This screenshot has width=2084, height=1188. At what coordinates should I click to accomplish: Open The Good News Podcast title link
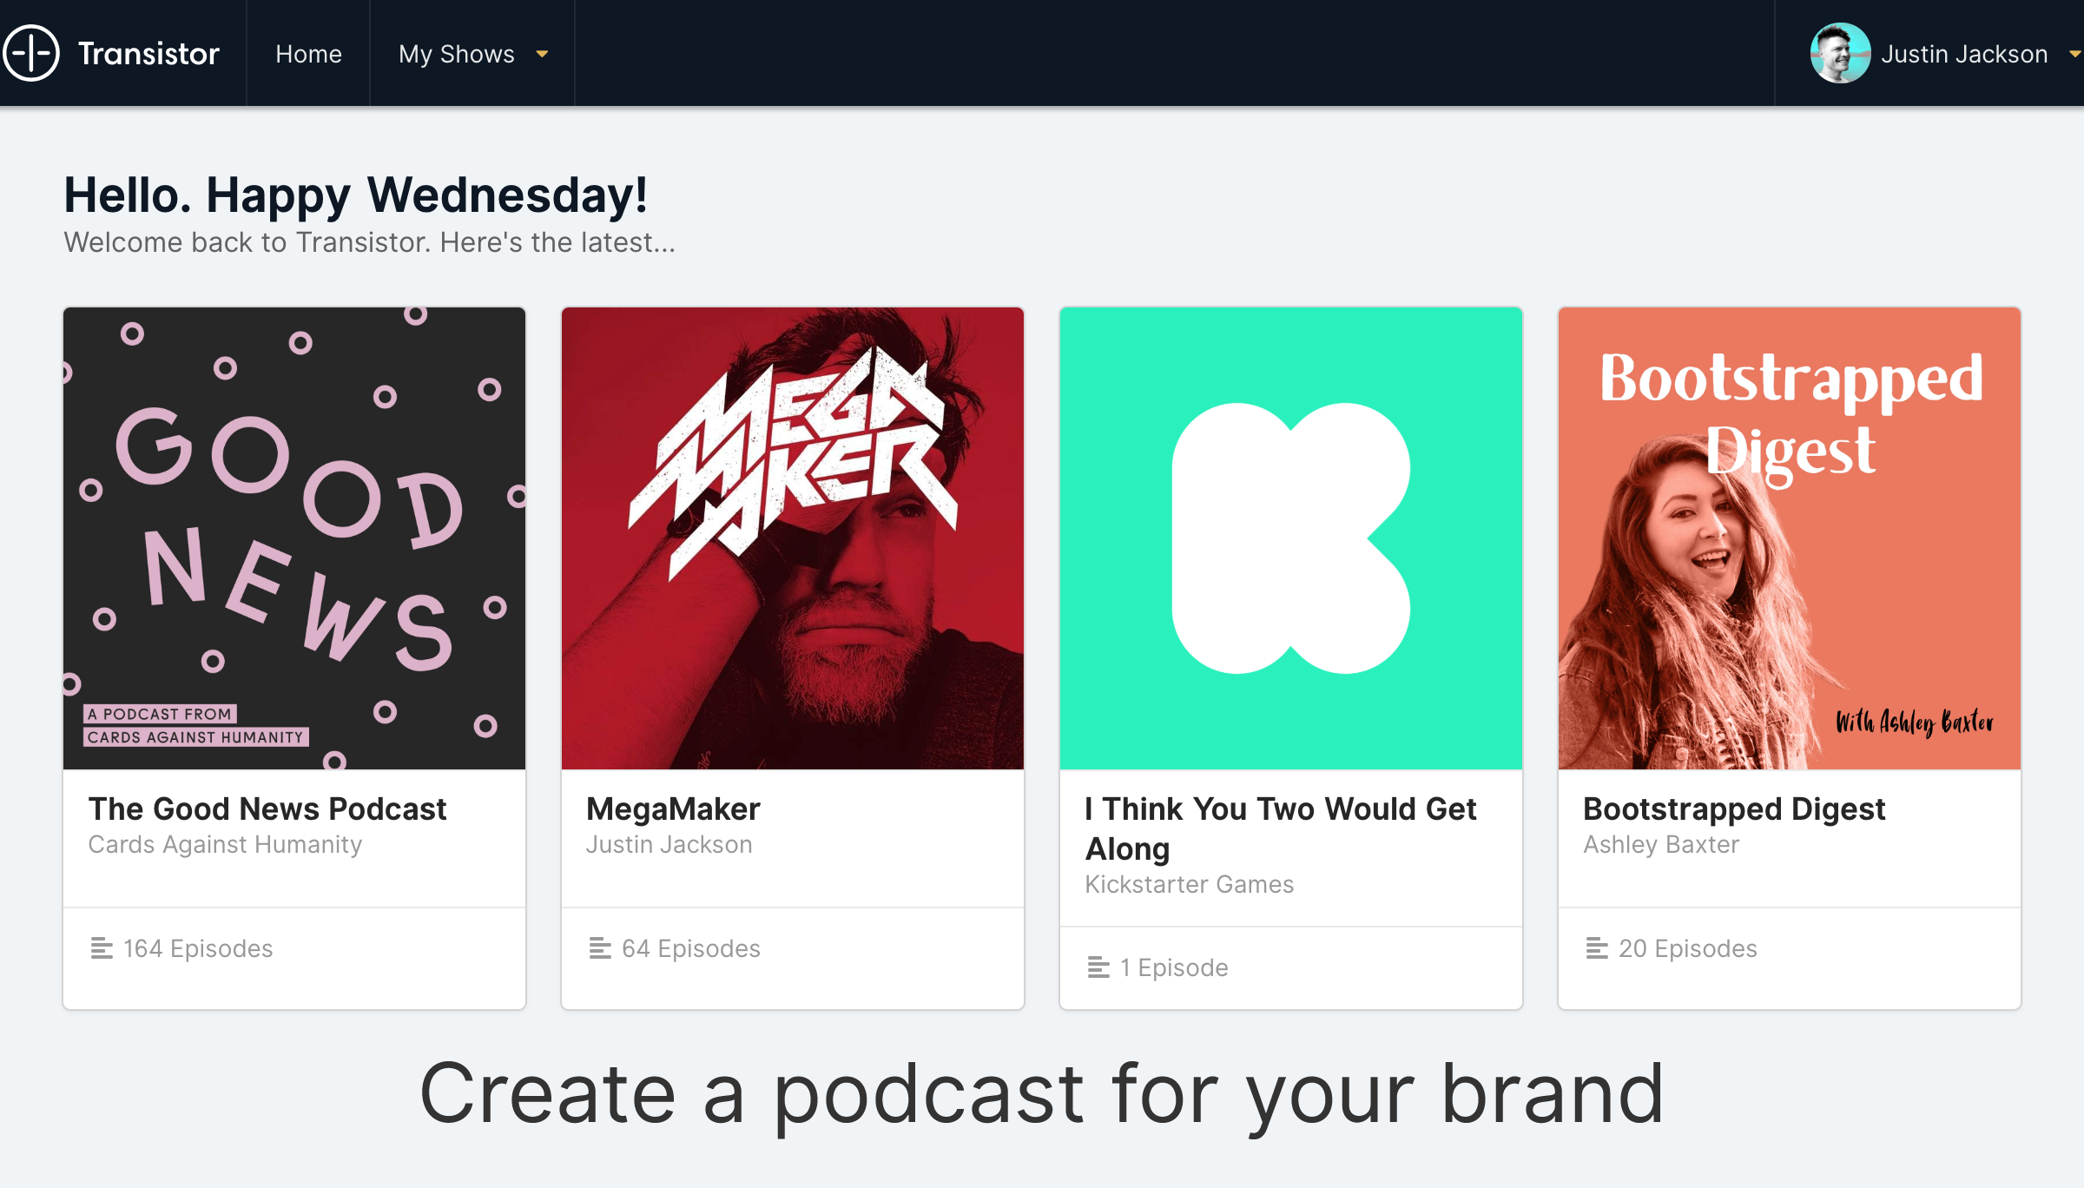coord(267,808)
